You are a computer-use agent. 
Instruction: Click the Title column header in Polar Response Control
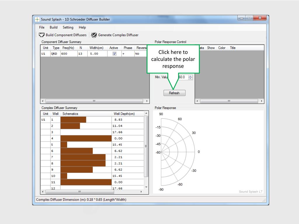coord(233,48)
